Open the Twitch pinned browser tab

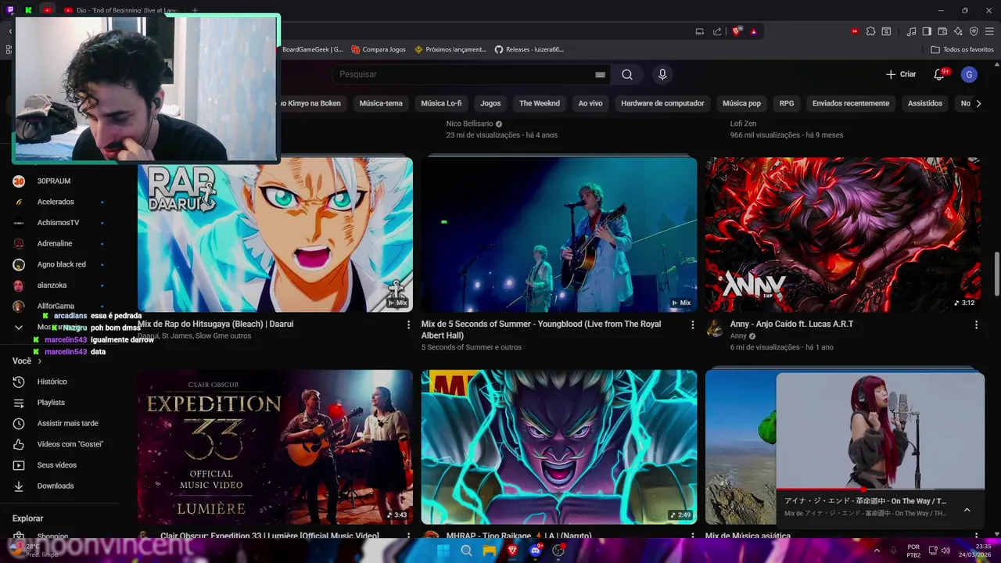pos(10,10)
